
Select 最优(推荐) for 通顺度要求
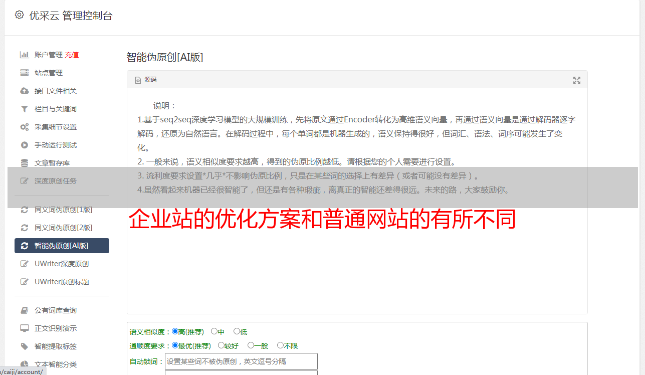click(x=175, y=345)
